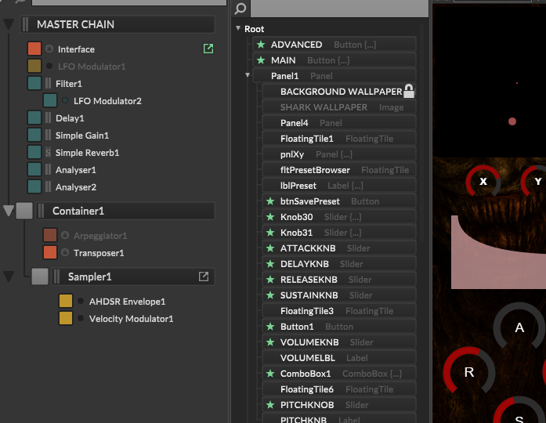546x423 pixels.
Task: Click the star icon next to btnSavePreset
Action: (x=271, y=201)
